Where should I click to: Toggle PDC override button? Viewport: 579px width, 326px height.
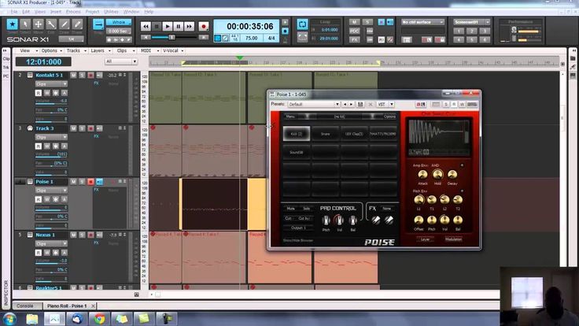[x=354, y=31]
